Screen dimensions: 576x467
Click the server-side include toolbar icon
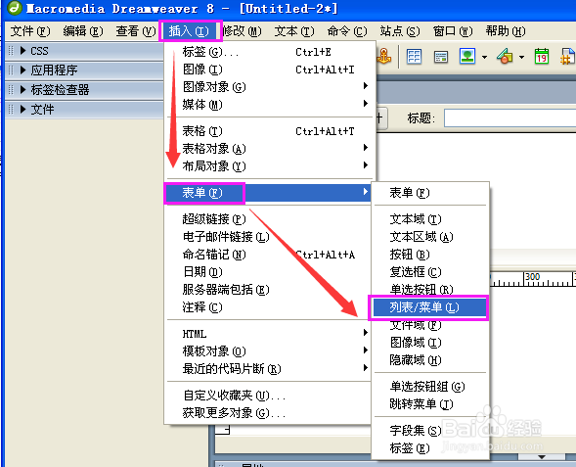(567, 56)
